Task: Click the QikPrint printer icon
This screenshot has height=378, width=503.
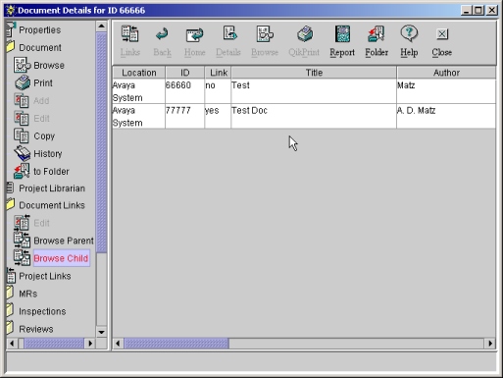Action: 305,34
